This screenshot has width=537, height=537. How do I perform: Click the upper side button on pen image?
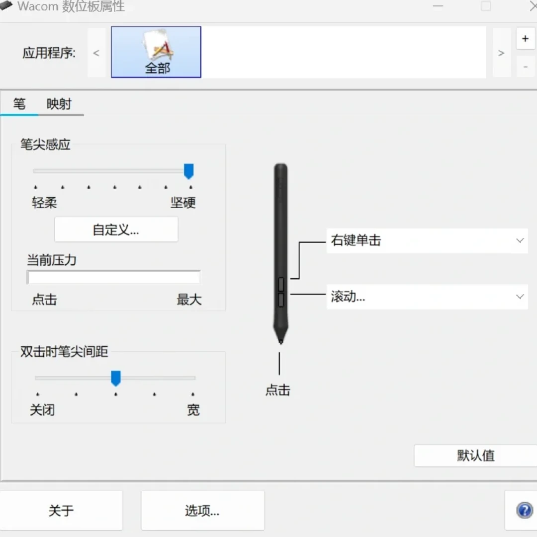click(x=281, y=284)
